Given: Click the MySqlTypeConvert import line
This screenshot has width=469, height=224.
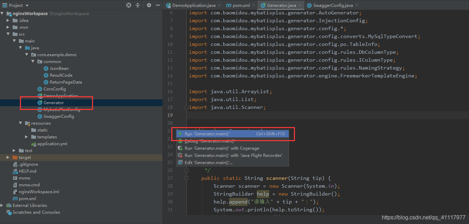Looking at the screenshot, I should 305,36.
